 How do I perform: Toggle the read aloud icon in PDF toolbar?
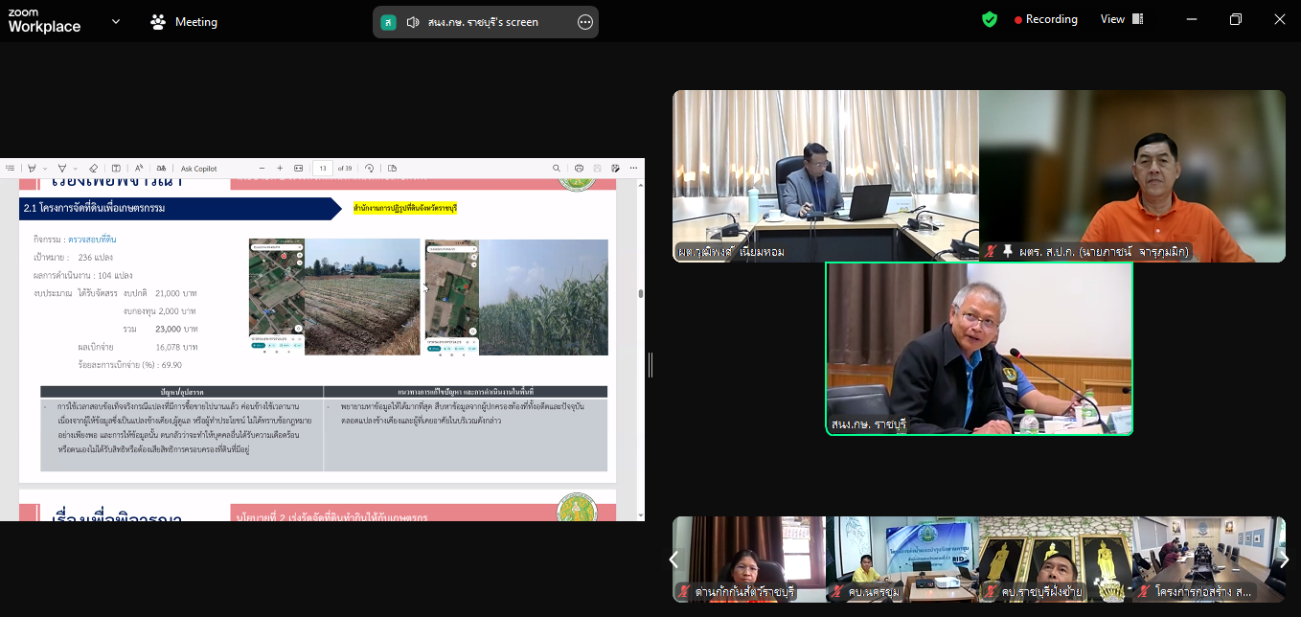139,169
